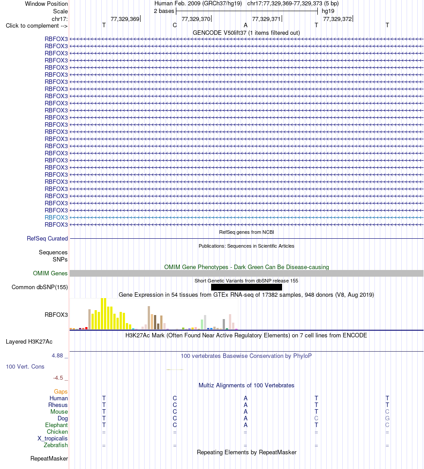Select base C in the top sequence row

tap(175, 25)
